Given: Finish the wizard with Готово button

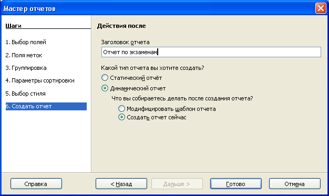Looking at the screenshot, I should tap(236, 184).
